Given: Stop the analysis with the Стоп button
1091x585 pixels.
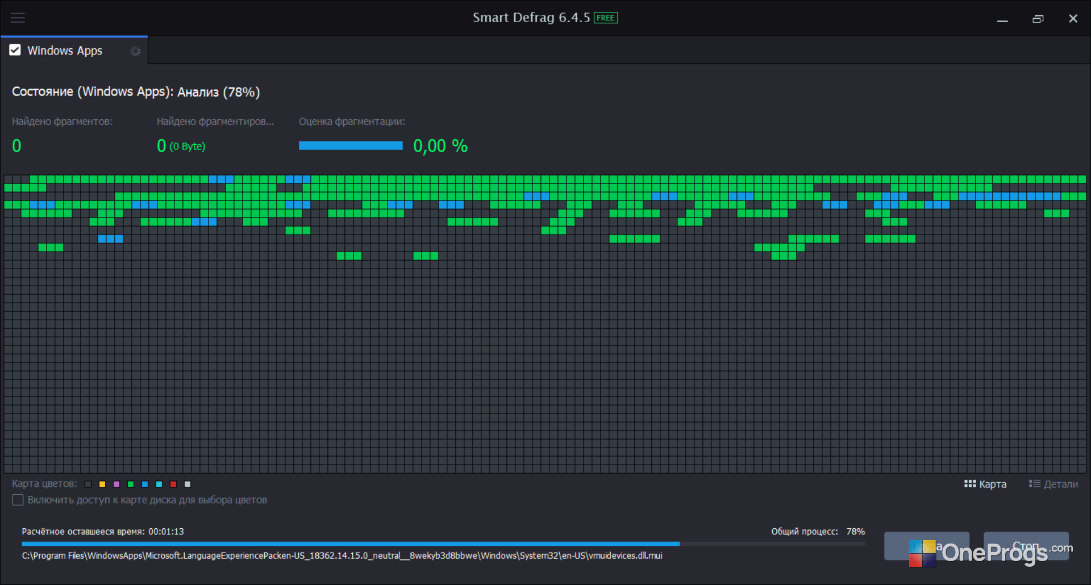Looking at the screenshot, I should (x=1026, y=546).
